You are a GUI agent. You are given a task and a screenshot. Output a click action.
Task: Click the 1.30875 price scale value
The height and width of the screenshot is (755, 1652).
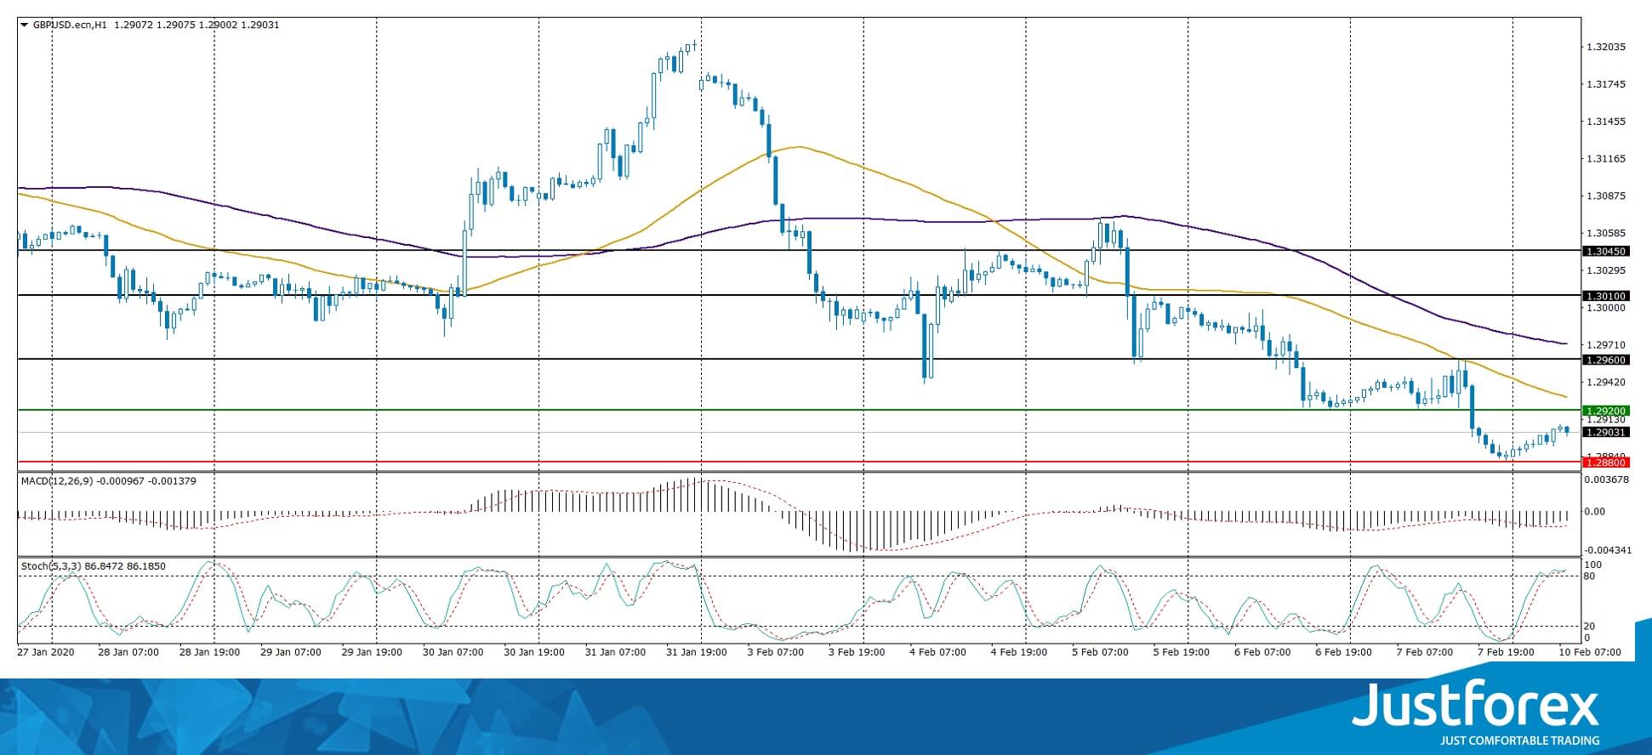[x=1607, y=196]
